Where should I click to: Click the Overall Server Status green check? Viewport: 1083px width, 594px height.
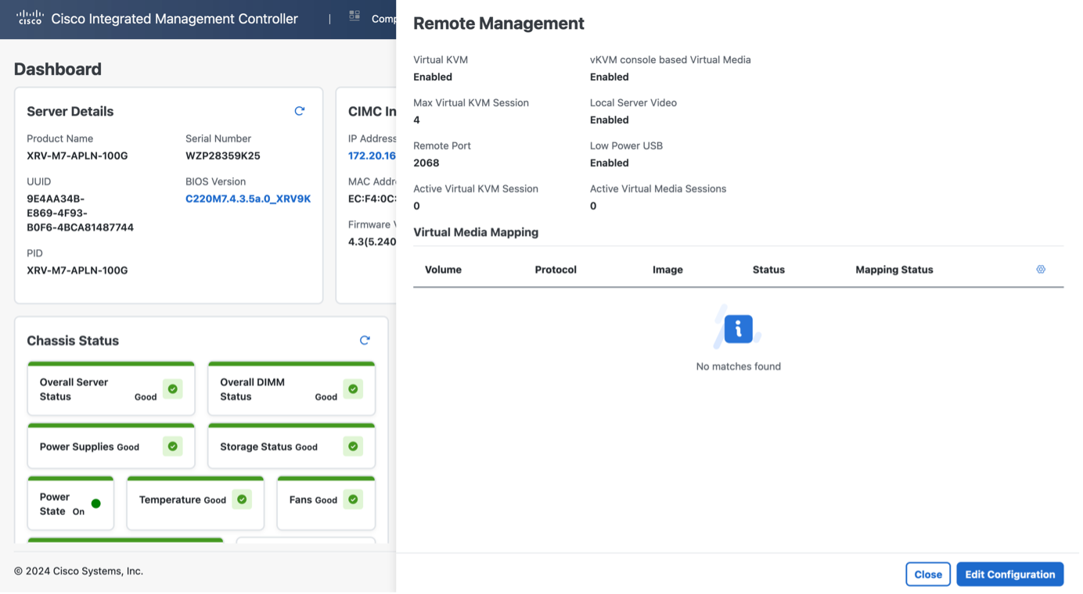[x=173, y=388]
